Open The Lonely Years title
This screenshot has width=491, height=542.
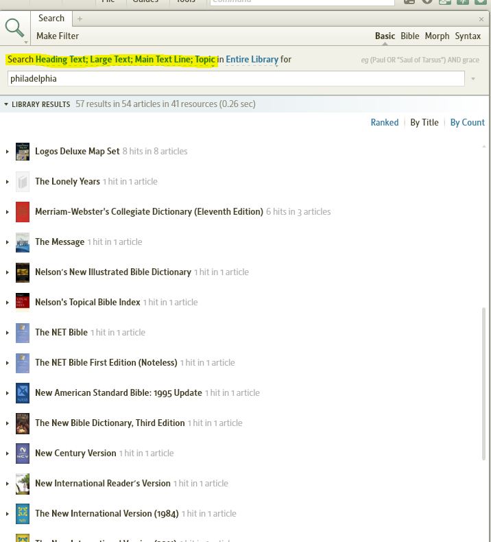coord(67,182)
